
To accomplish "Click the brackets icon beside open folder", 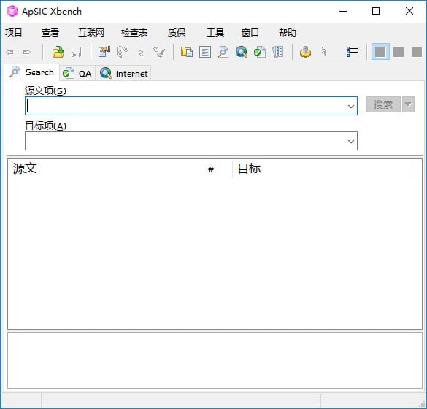I will tap(76, 52).
